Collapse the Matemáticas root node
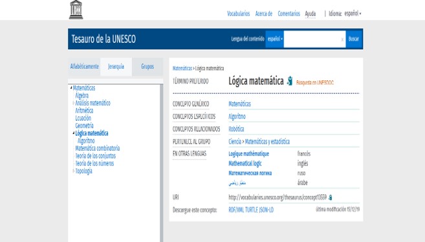Viewport: 425px width, 242px height. coord(71,88)
